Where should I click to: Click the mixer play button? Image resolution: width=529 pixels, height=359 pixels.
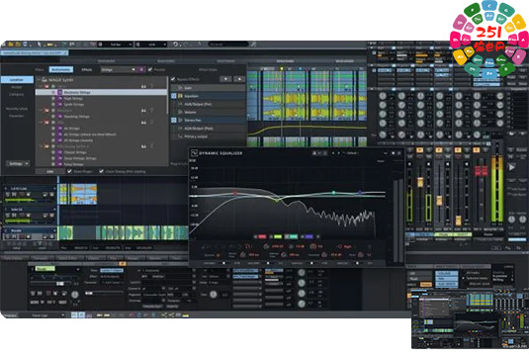pyautogui.click(x=512, y=167)
